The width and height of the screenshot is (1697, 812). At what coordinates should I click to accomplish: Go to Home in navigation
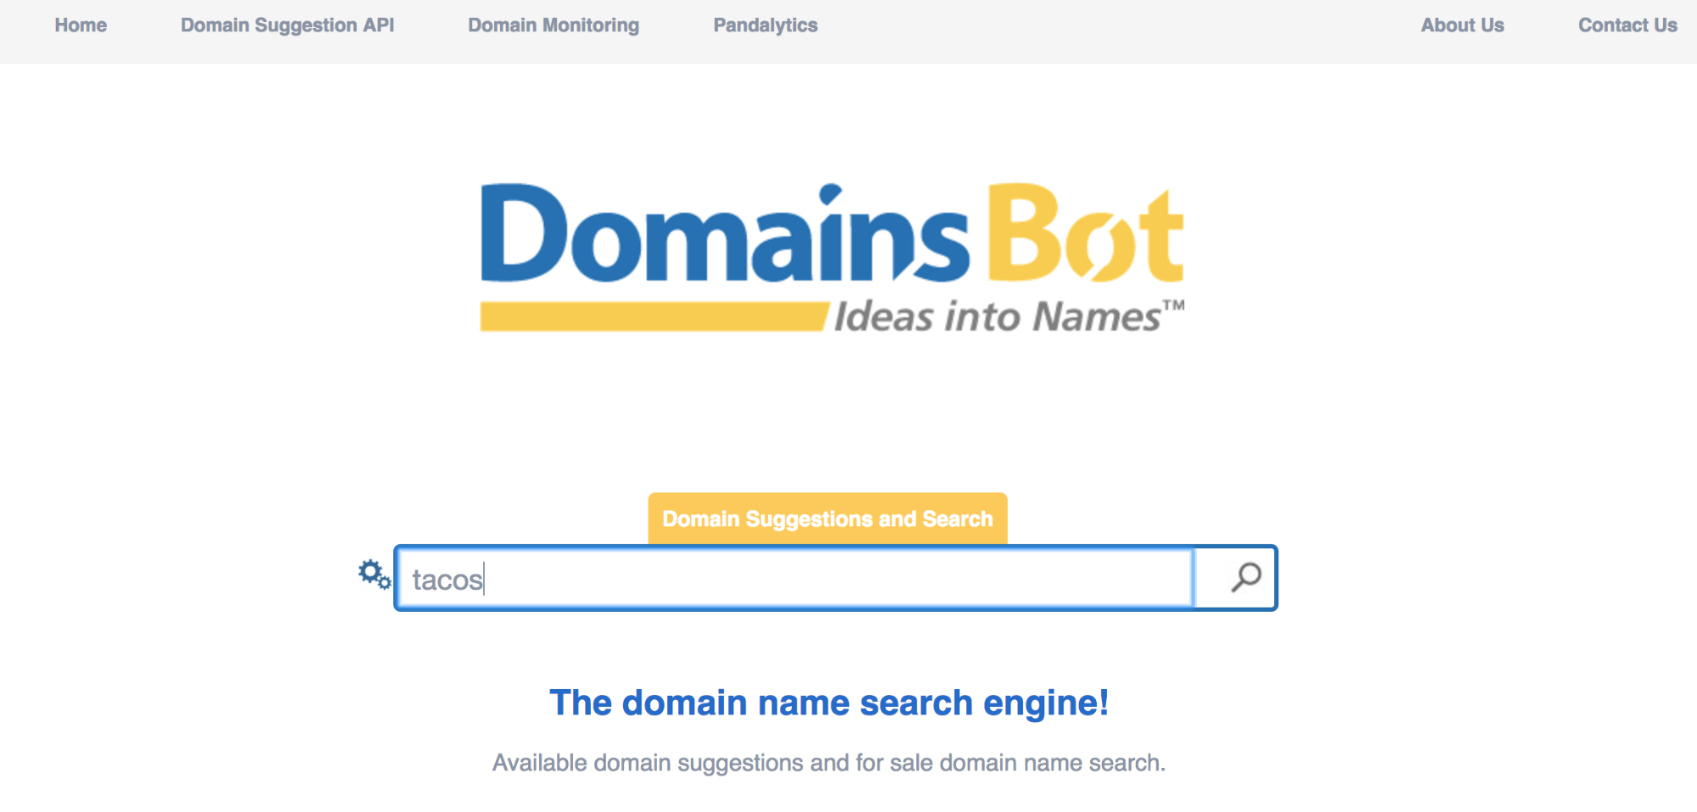tap(81, 25)
